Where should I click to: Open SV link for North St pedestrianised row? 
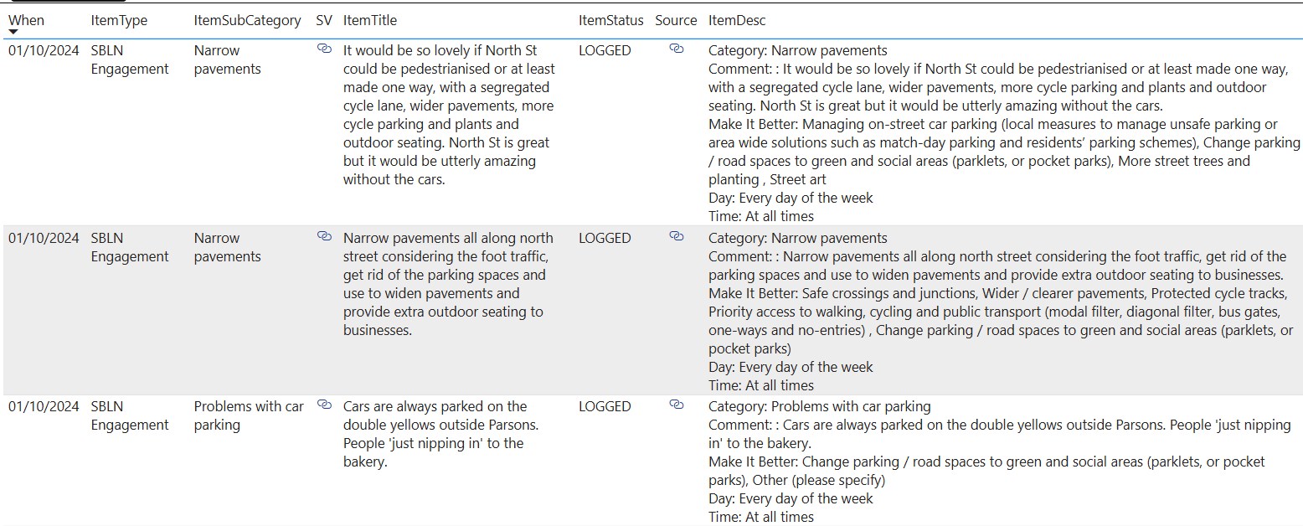pos(324,49)
